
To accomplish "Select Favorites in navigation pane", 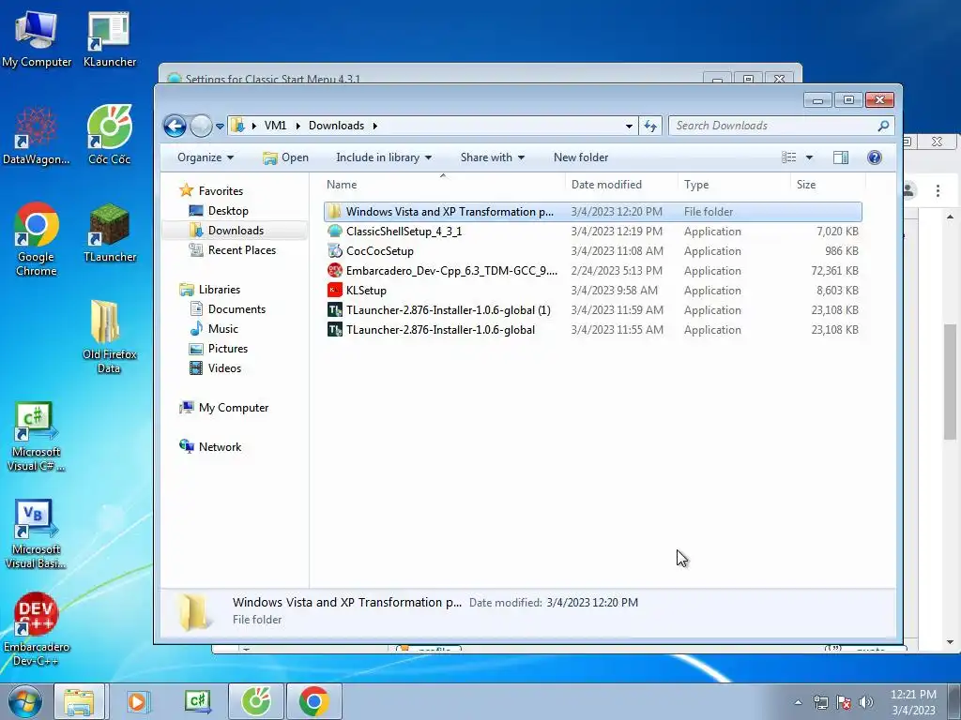I will [x=211, y=191].
